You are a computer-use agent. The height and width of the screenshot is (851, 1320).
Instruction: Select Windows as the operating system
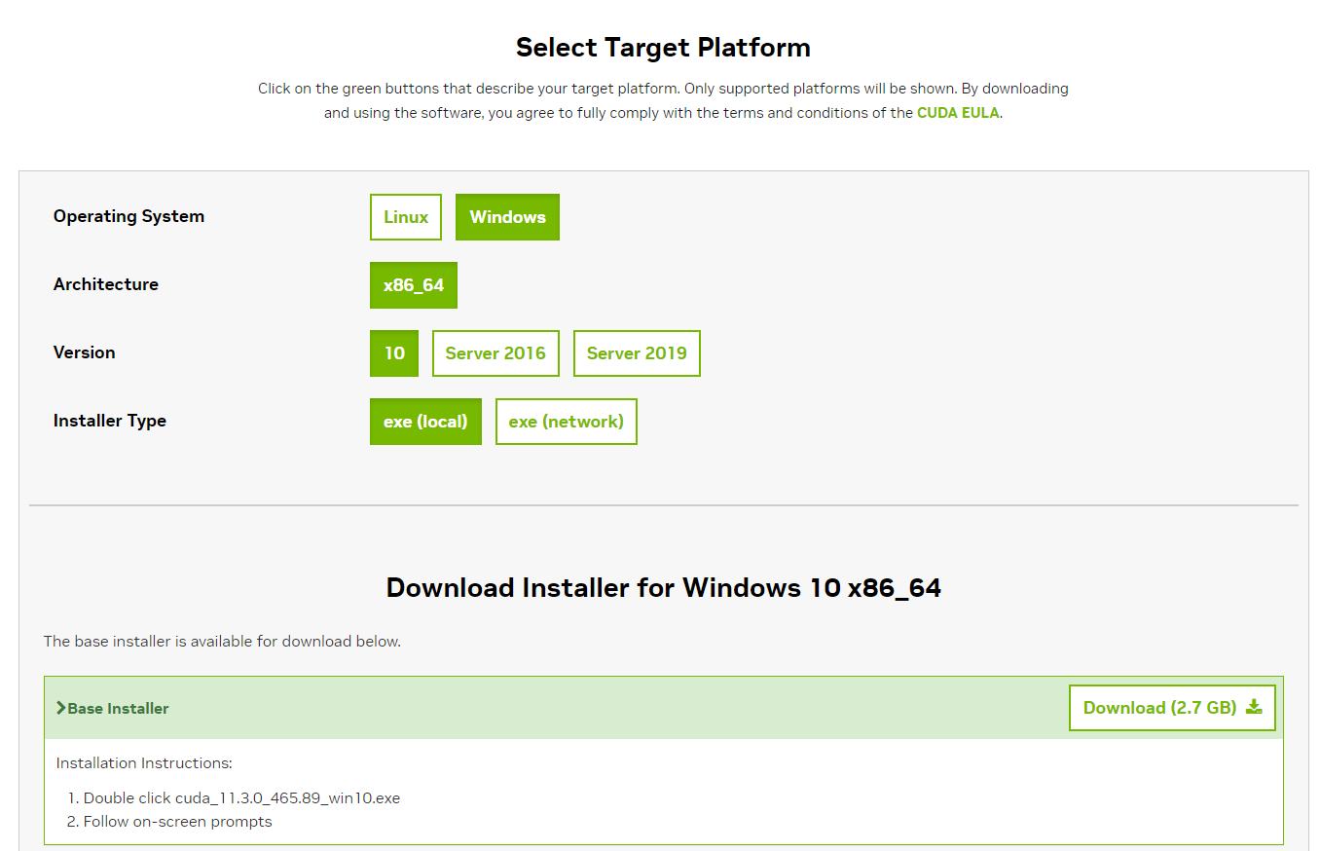click(507, 217)
